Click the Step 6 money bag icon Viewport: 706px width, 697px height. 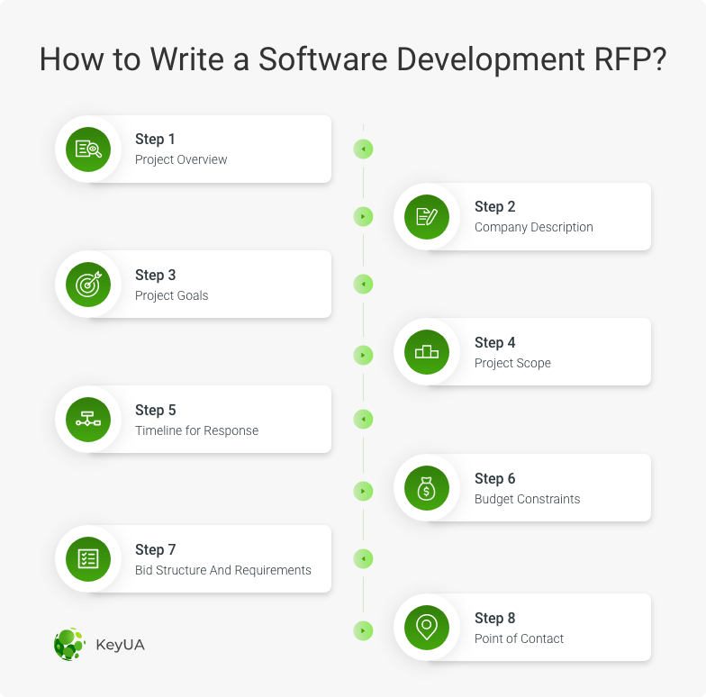pyautogui.click(x=427, y=488)
